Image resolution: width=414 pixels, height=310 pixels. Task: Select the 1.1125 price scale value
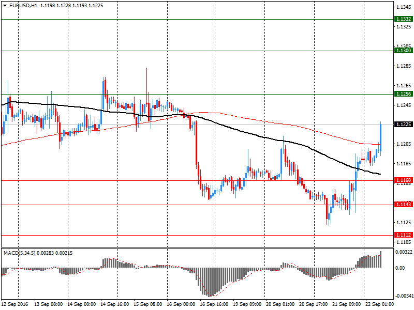404,223
